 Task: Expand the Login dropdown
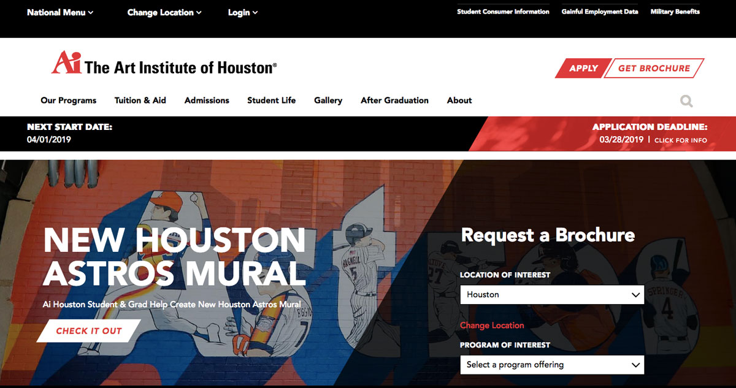pyautogui.click(x=243, y=12)
